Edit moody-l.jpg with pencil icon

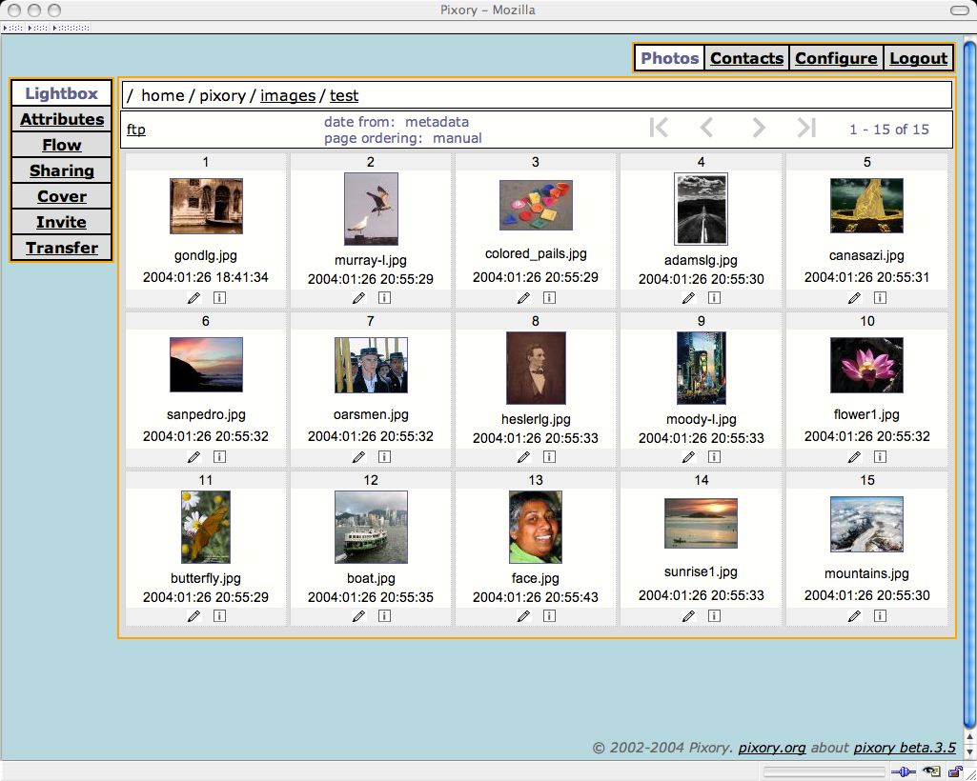click(x=688, y=457)
